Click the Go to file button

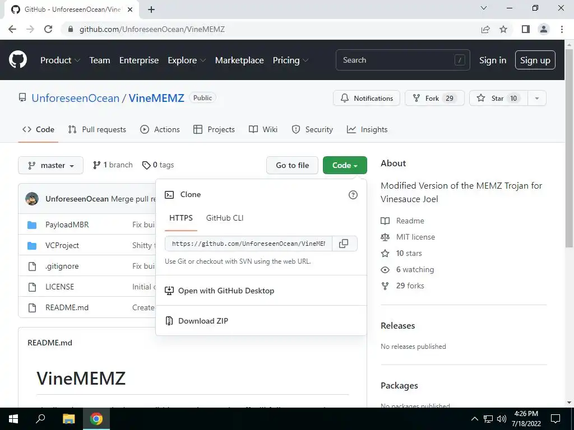292,165
